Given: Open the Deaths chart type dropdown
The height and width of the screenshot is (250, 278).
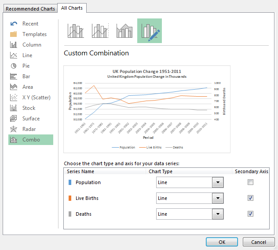Looking at the screenshot, I should [218, 214].
